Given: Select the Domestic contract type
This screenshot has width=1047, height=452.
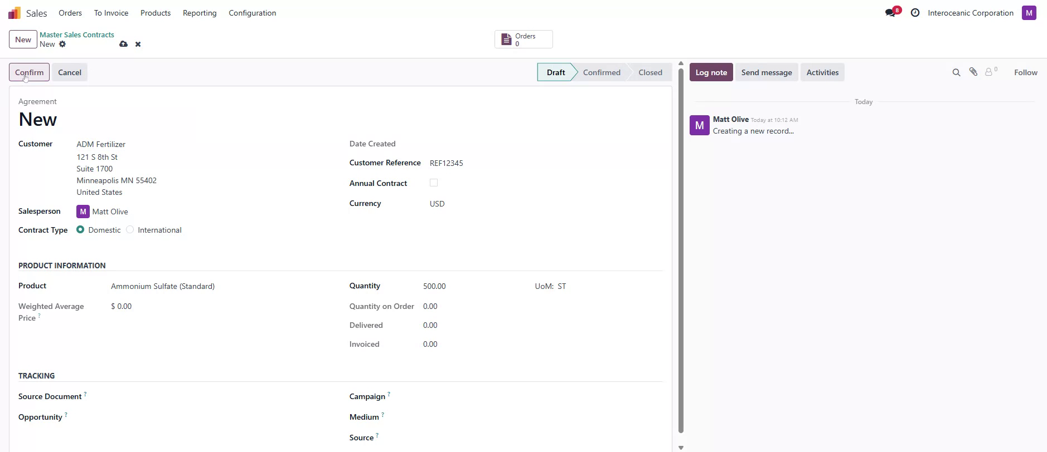Looking at the screenshot, I should [x=80, y=229].
